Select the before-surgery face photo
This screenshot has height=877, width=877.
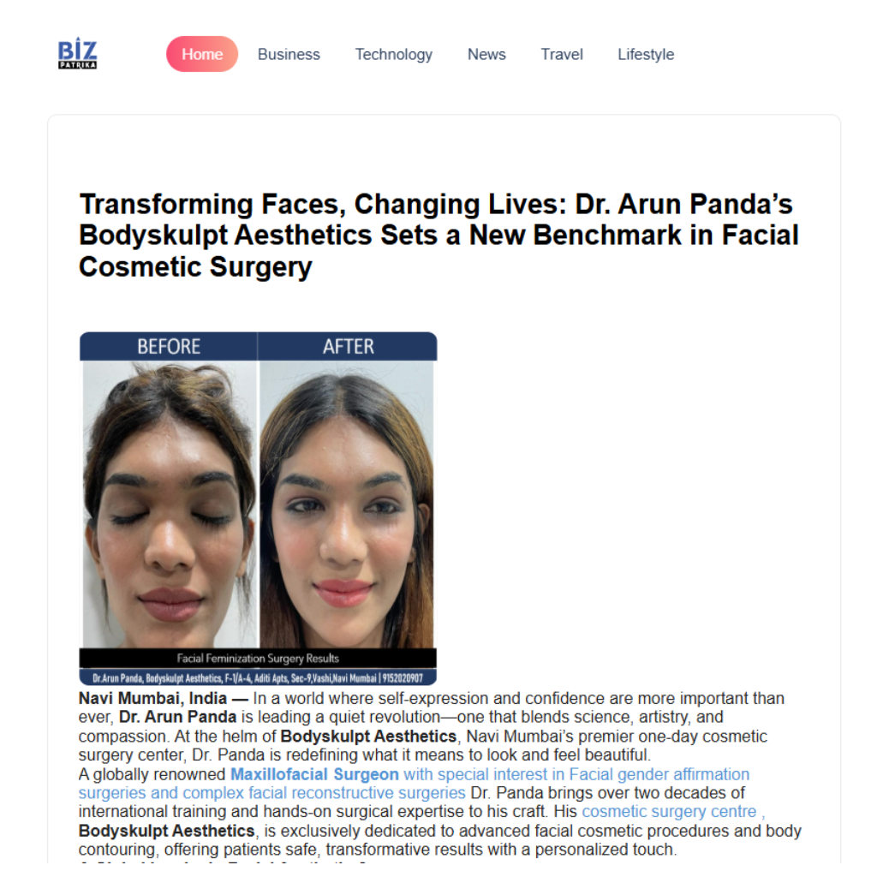tap(170, 504)
